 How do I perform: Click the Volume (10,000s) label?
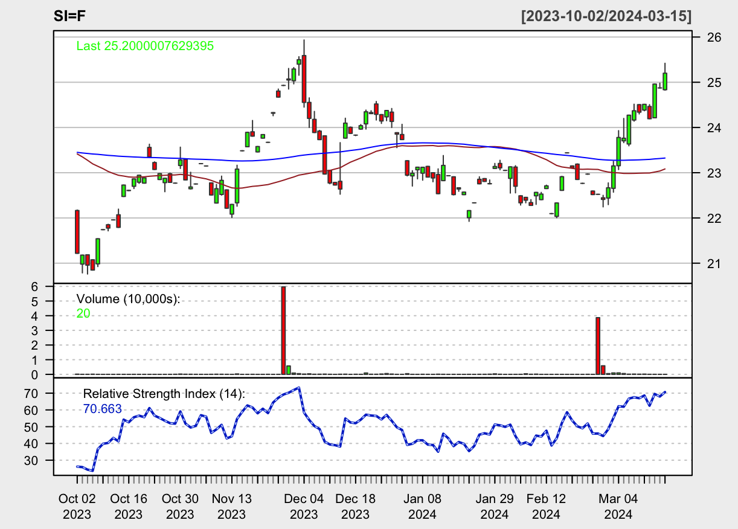click(x=129, y=299)
